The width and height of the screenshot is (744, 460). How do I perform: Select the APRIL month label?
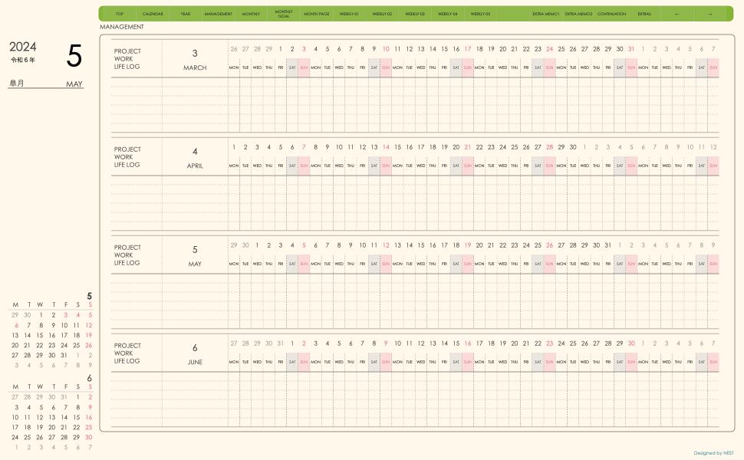pyautogui.click(x=195, y=166)
